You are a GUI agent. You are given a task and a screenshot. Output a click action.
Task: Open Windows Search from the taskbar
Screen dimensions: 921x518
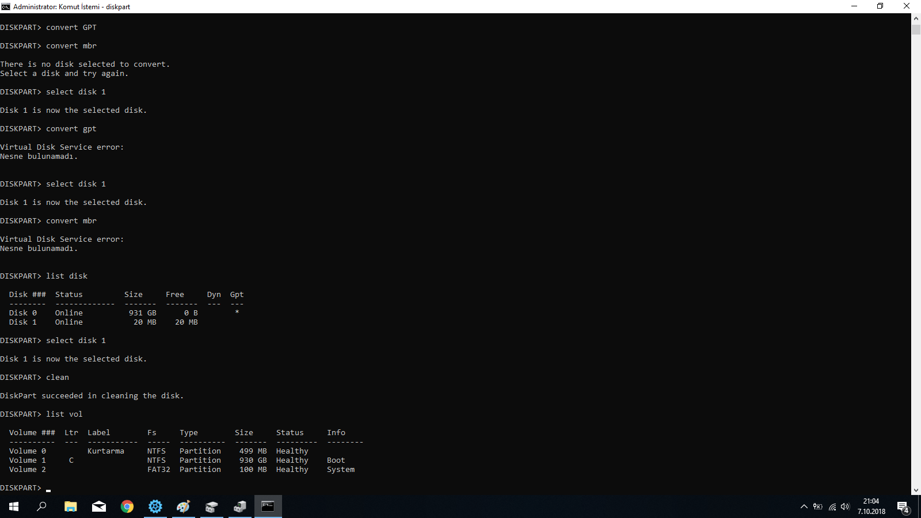pyautogui.click(x=41, y=507)
